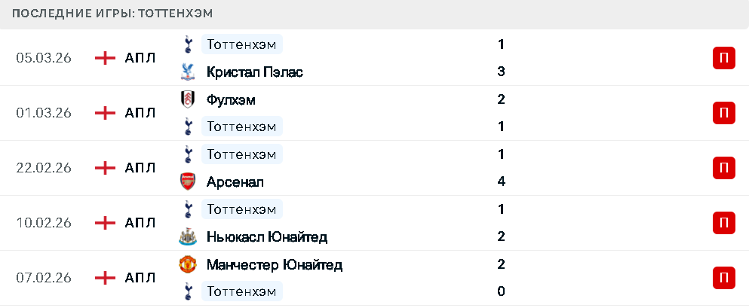This screenshot has height=308, width=749.
Task: Click loss badge for the Manchester United match
Action: coord(723,278)
